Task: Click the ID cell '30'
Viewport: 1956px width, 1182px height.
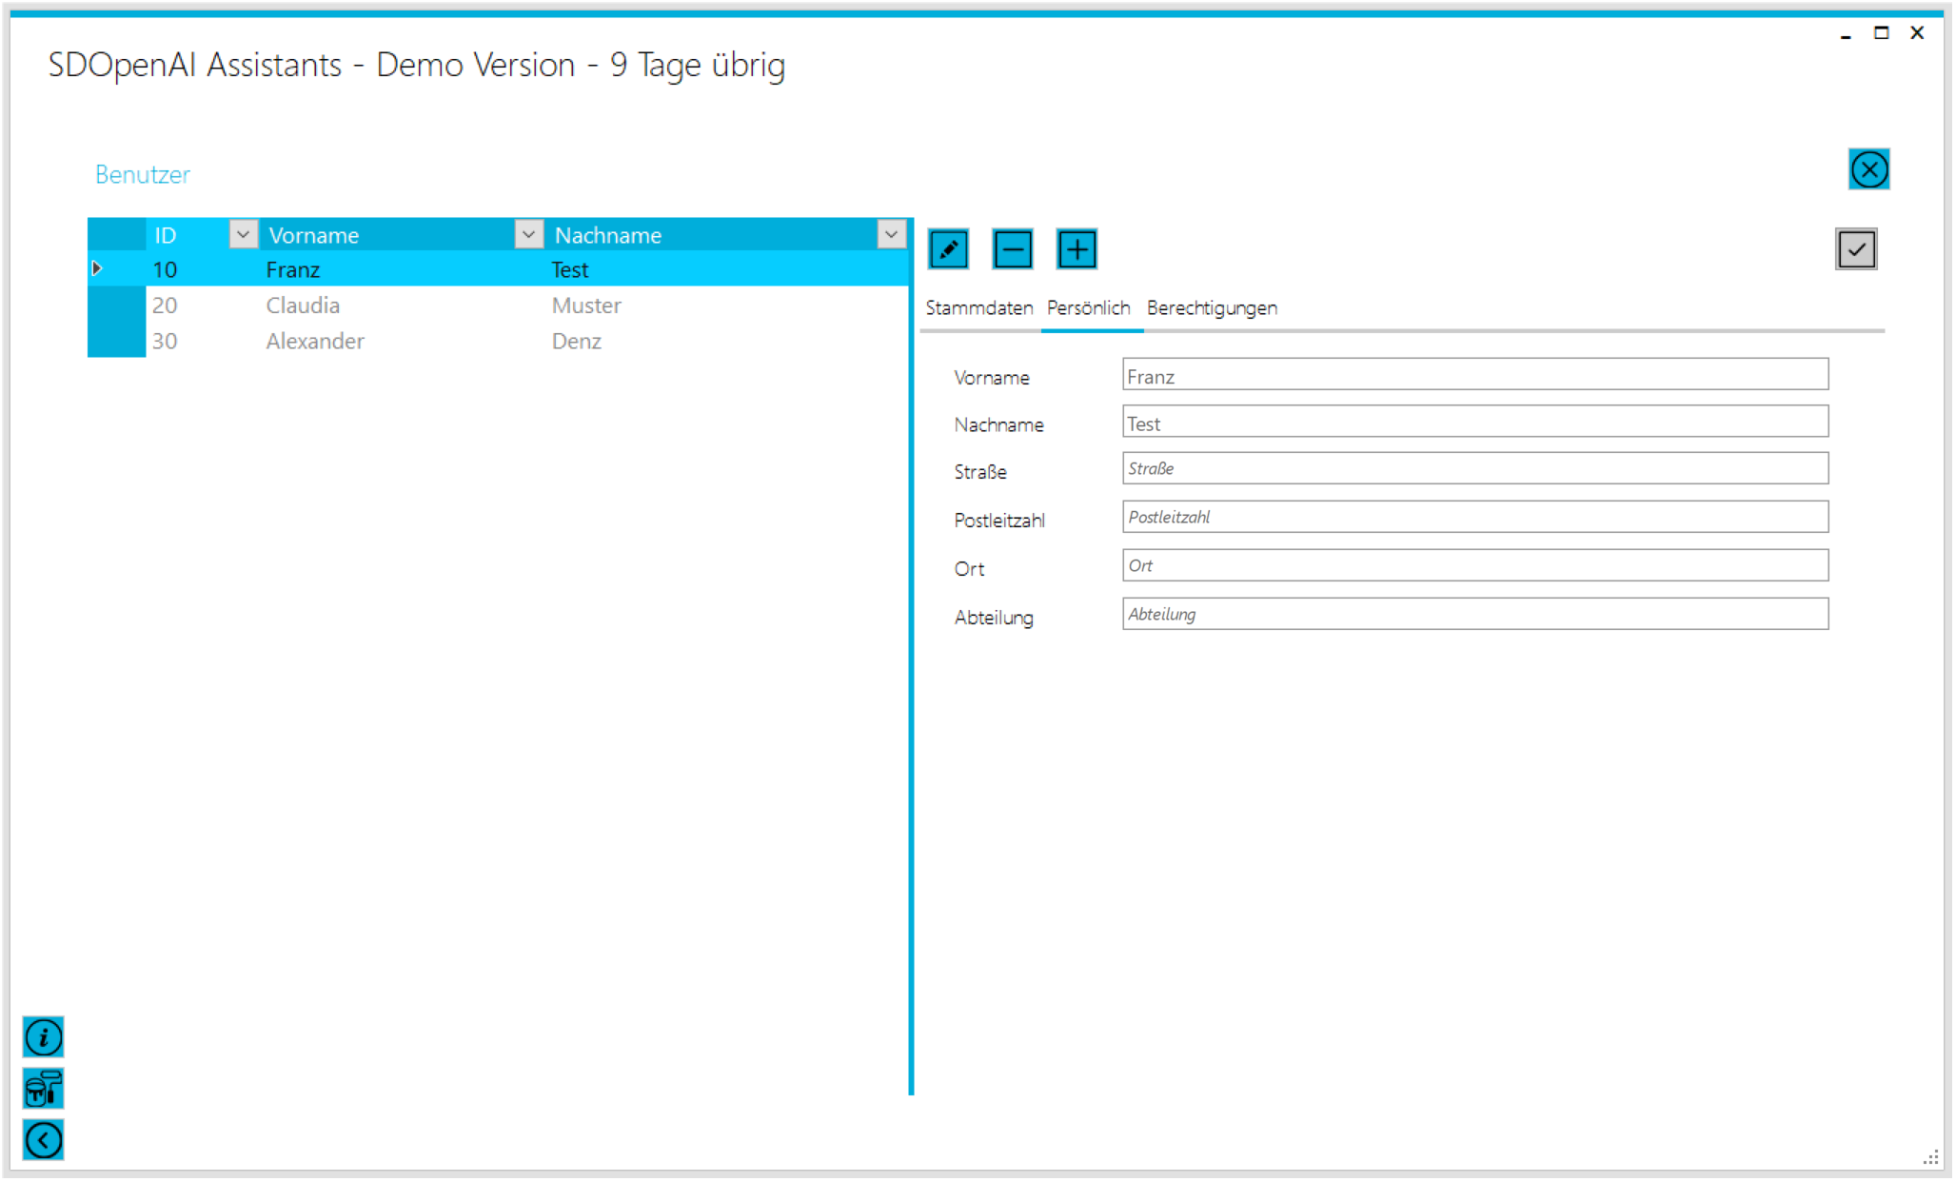Action: point(165,341)
